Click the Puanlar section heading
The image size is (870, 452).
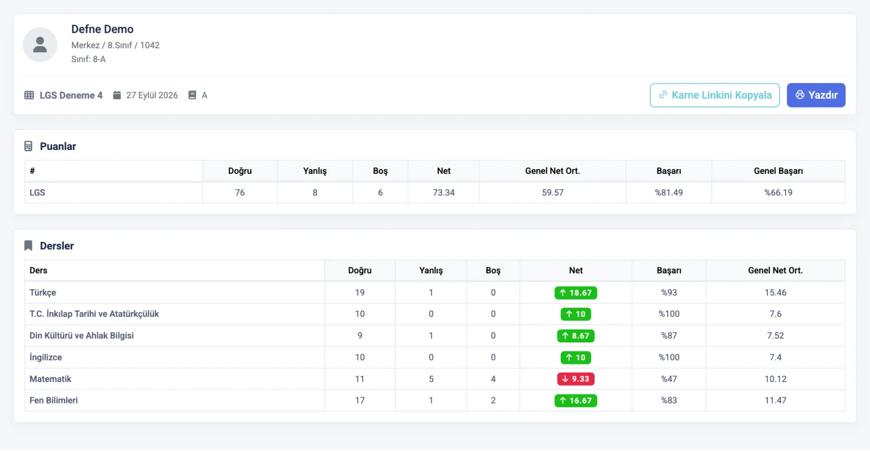point(58,146)
